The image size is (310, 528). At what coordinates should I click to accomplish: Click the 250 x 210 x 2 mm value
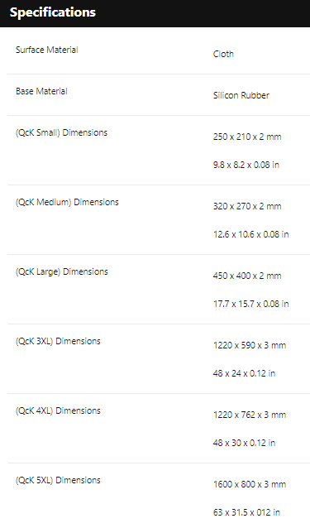247,137
